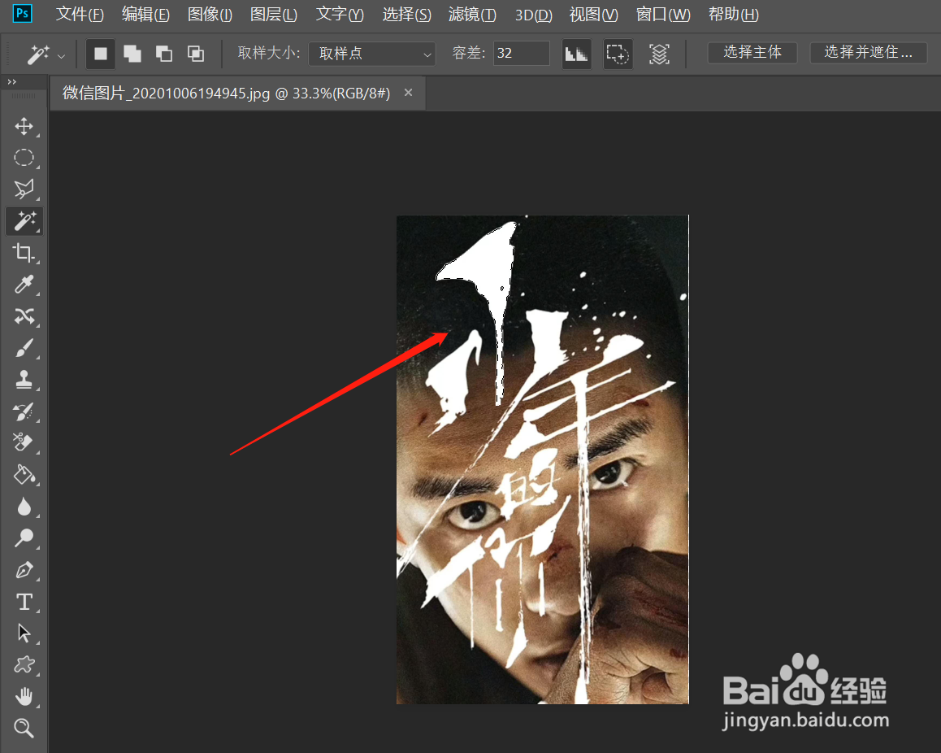Select the Background Eraser tool
The width and height of the screenshot is (941, 753).
24,442
